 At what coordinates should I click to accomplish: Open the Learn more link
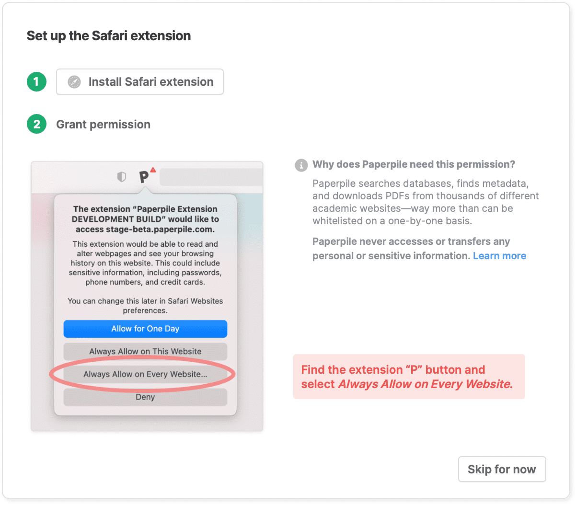click(499, 256)
